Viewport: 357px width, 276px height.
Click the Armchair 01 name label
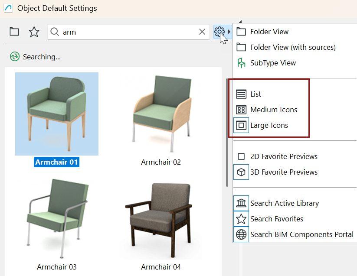[x=56, y=162]
